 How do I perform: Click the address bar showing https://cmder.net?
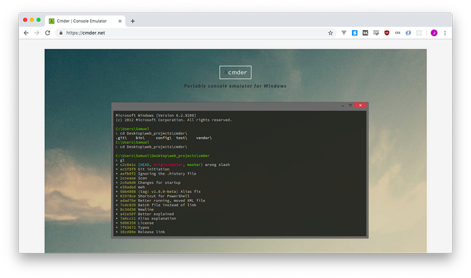click(195, 33)
